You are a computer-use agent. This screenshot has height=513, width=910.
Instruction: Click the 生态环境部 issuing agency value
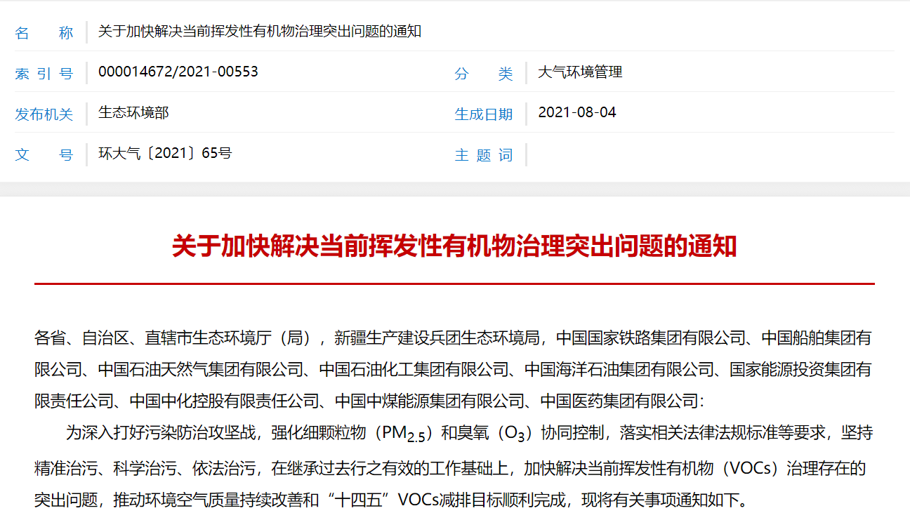[x=133, y=112]
